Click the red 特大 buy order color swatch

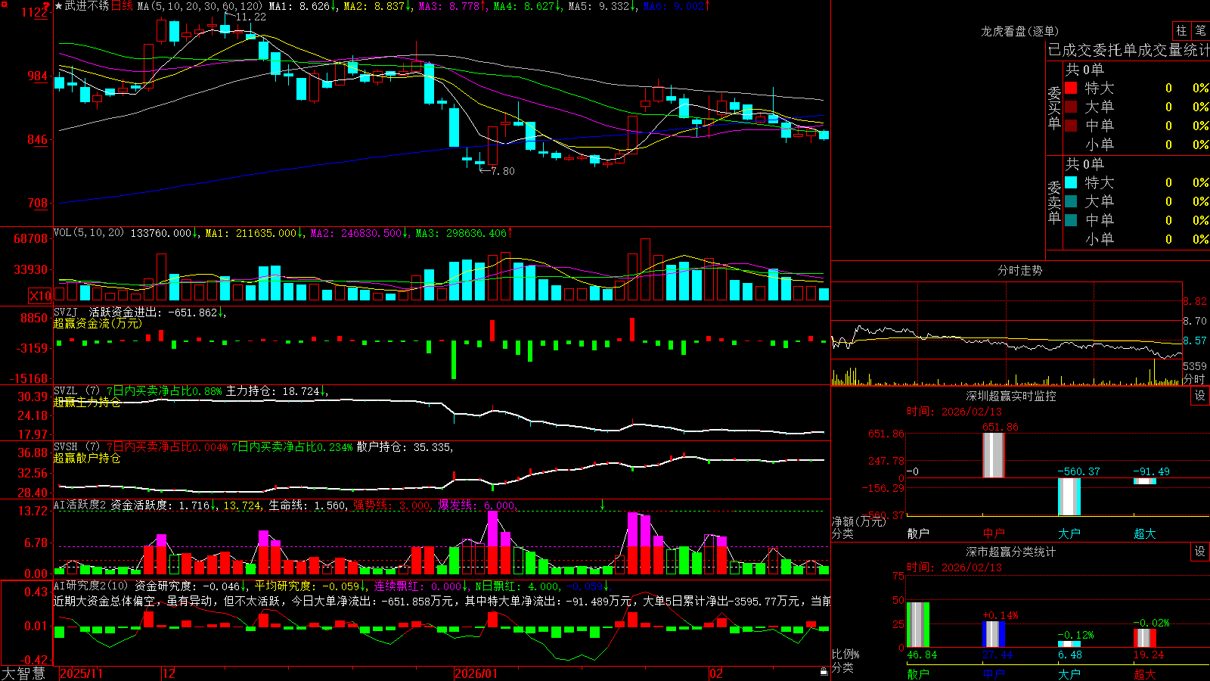[x=1071, y=88]
